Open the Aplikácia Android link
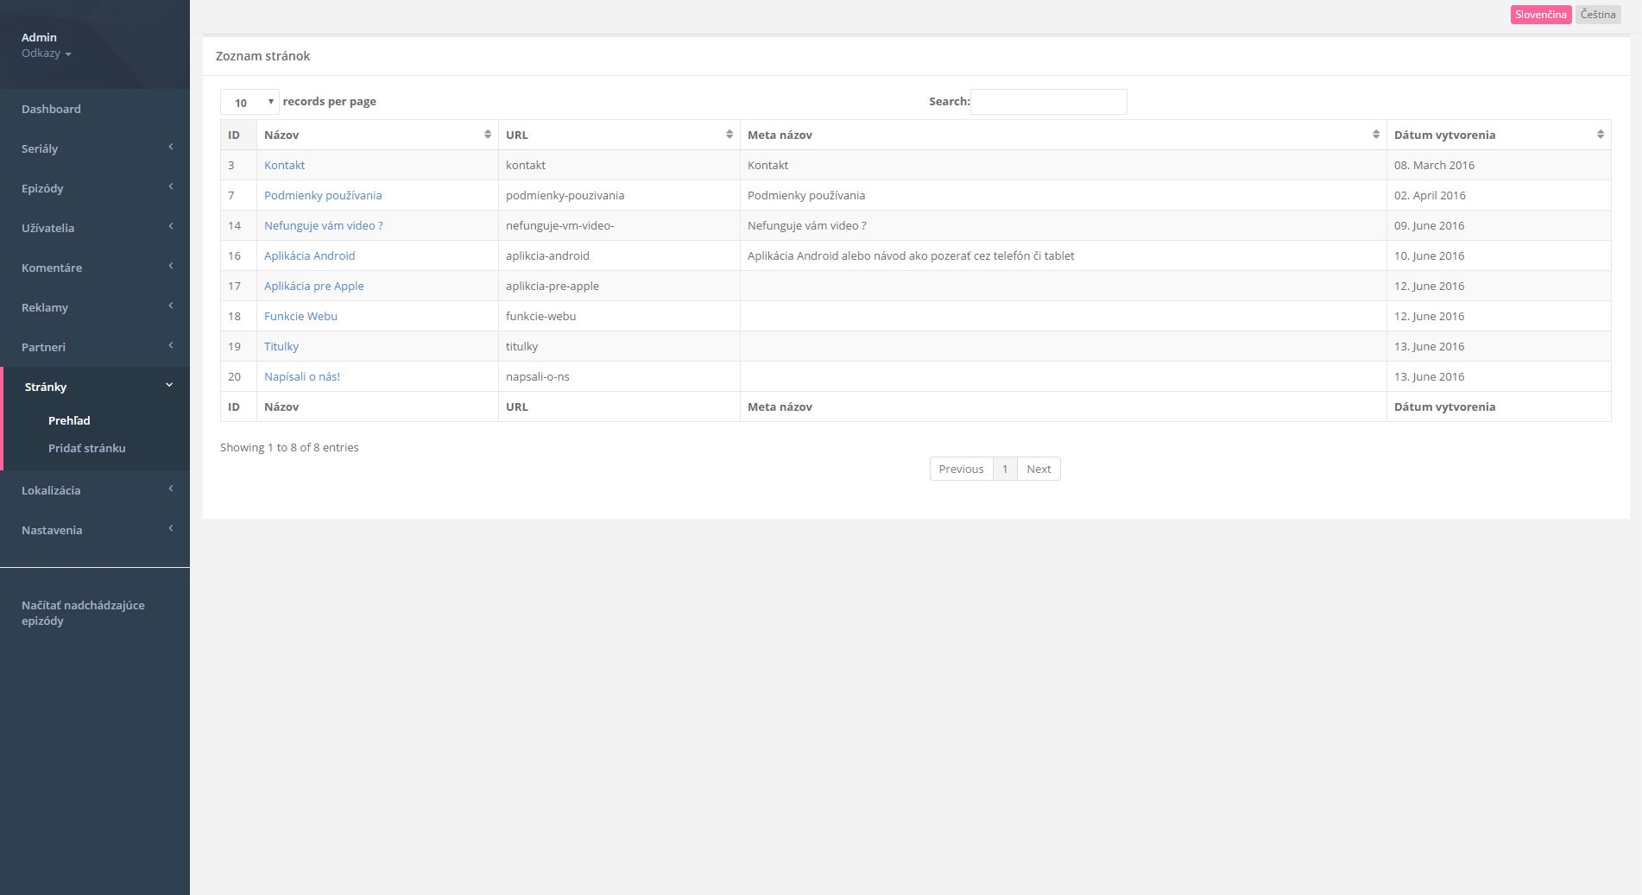This screenshot has width=1642, height=895. (x=310, y=255)
